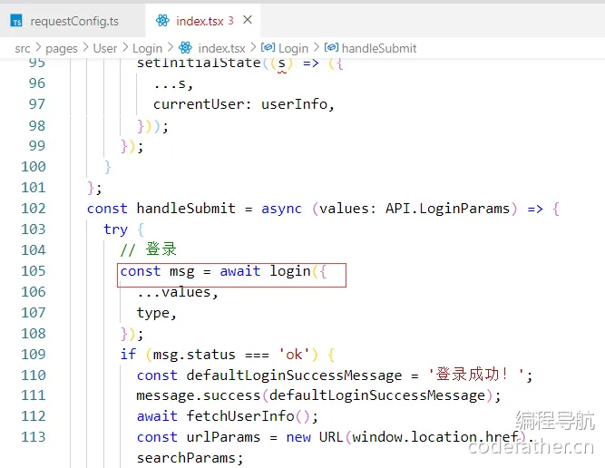Click 'searchParams;' on the wrapped line
605x468 pixels.
pyautogui.click(x=190, y=458)
